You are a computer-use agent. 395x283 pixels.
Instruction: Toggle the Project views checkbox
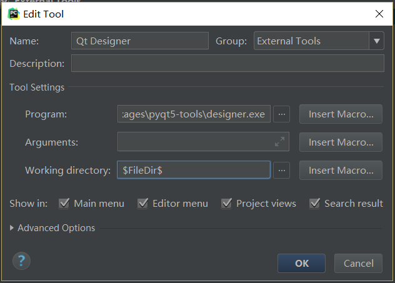[x=226, y=203]
